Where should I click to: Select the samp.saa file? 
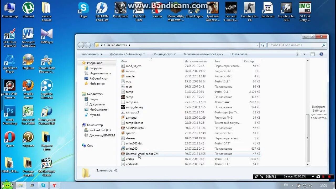point(191,102)
